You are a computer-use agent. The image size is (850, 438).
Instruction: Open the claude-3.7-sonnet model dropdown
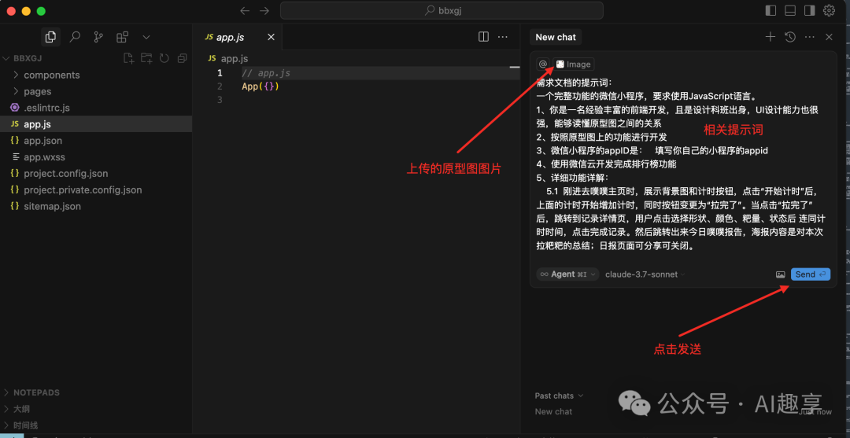645,274
